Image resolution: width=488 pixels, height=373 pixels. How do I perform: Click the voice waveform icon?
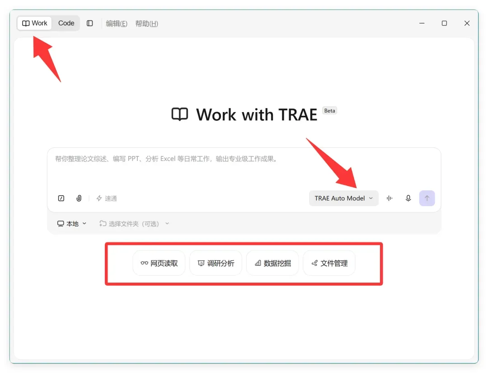(x=389, y=198)
